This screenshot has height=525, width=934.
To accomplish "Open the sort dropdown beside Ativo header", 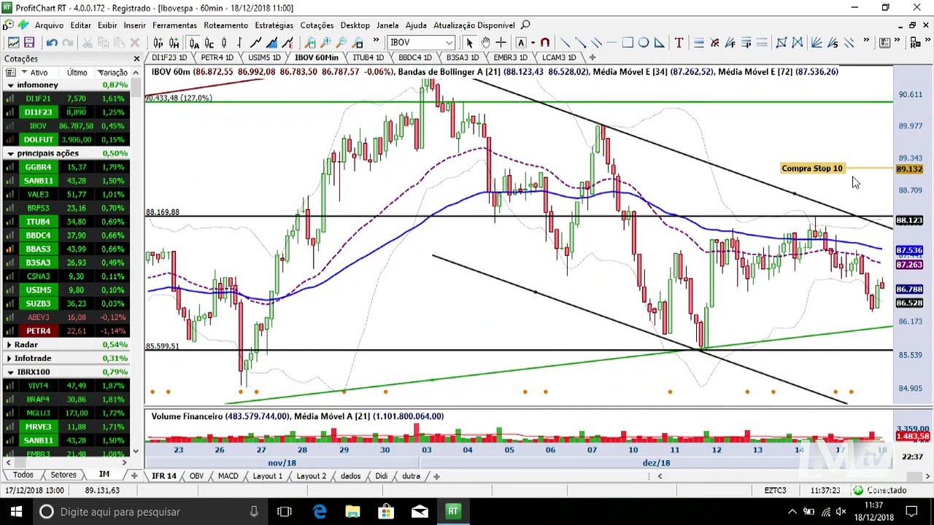I will click(24, 72).
